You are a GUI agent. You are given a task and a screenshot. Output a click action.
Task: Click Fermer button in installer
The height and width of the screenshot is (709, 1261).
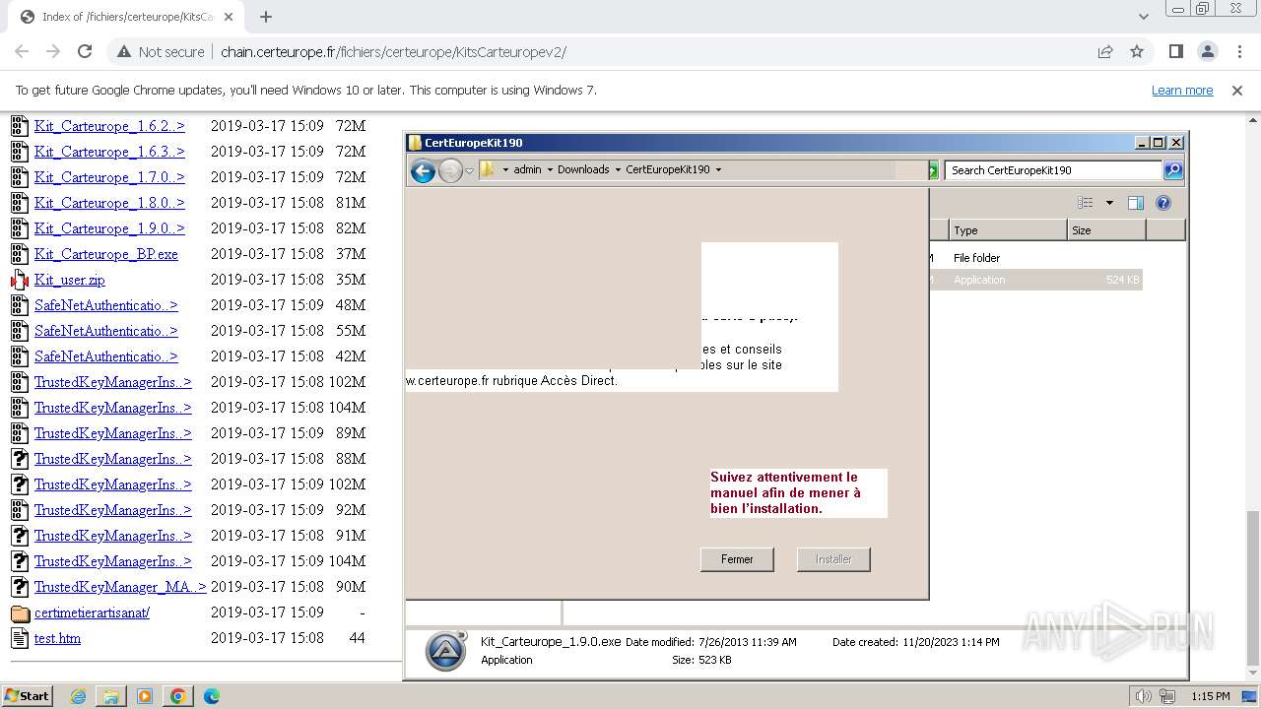pos(737,559)
